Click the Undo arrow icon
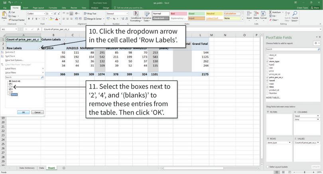Screen dimensions: 323x174 [10, 2]
